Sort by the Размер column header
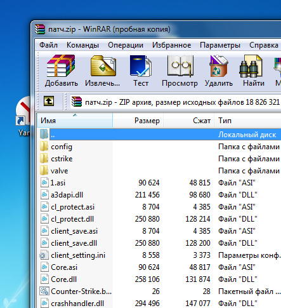This screenshot has height=308, width=281. tap(138, 121)
